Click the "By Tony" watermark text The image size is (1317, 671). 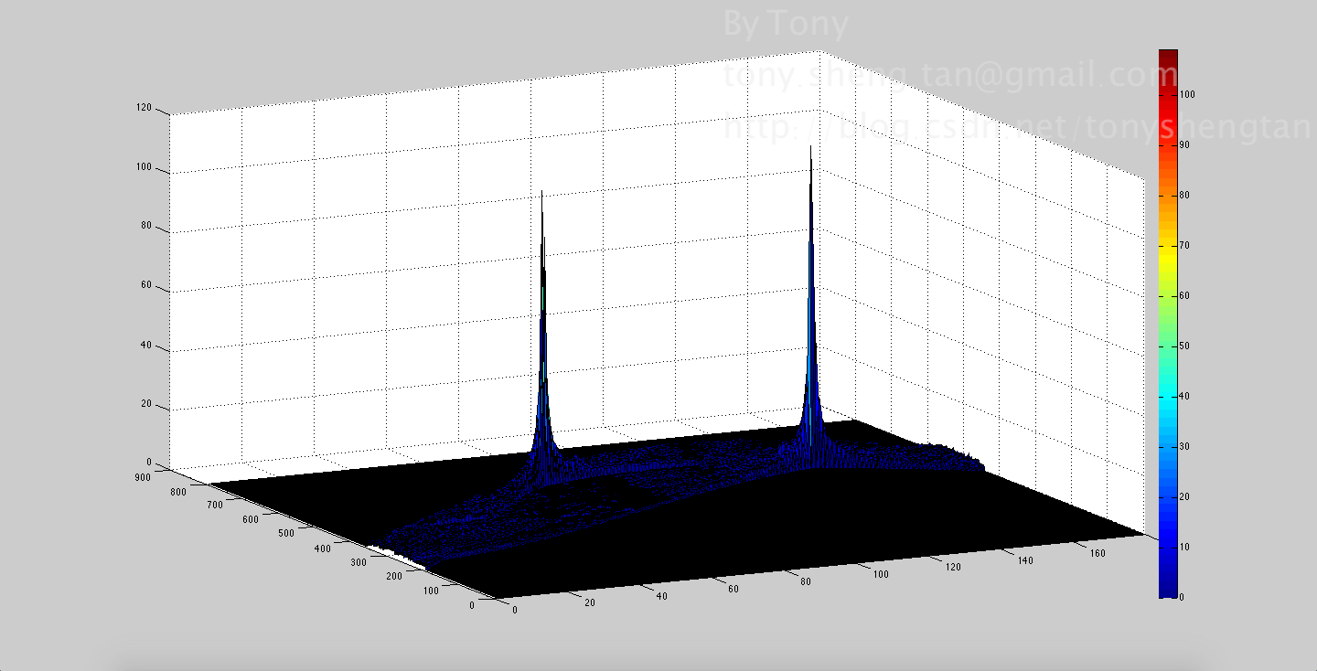785,25
